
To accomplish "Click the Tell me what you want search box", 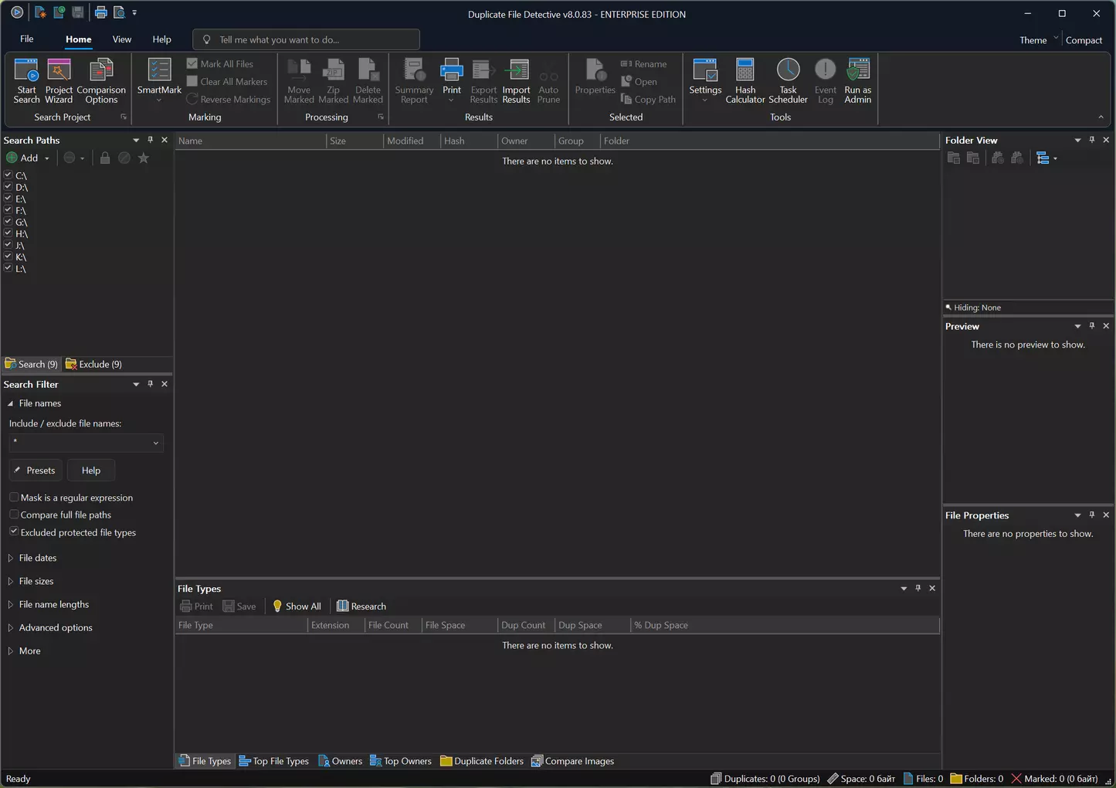I will click(x=307, y=39).
